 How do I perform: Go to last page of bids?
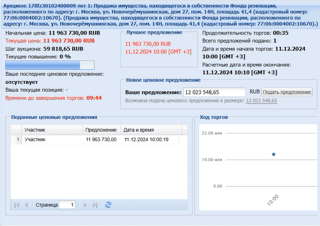[95, 205]
